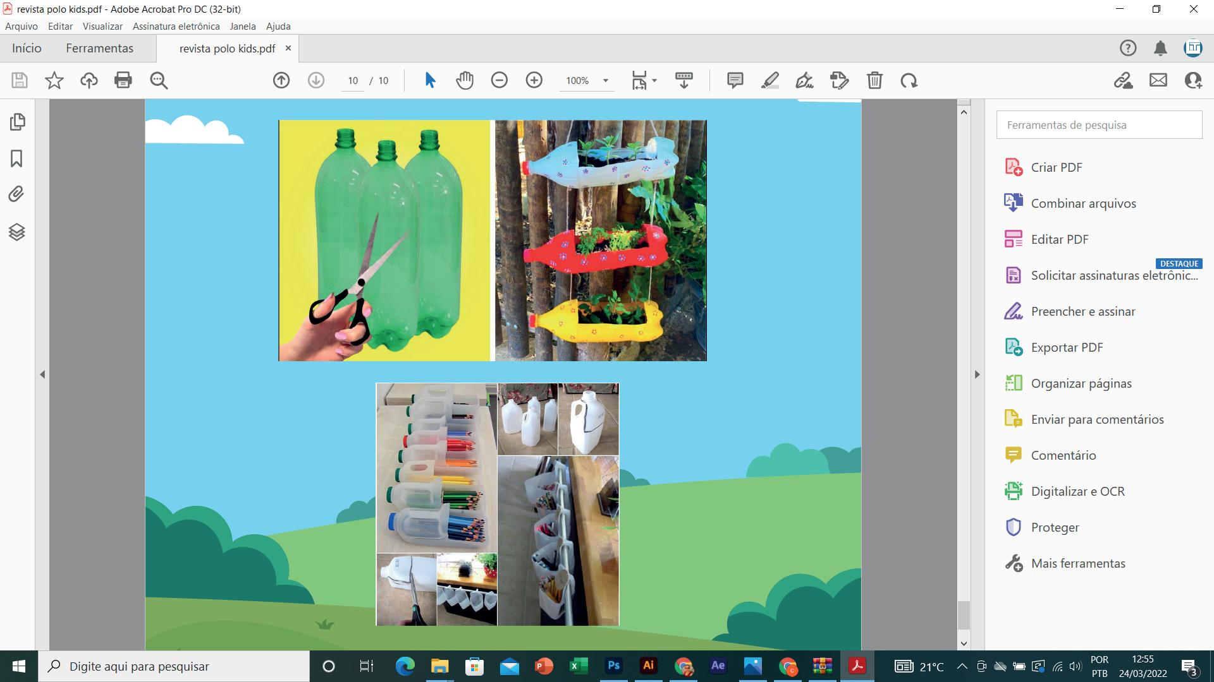Image resolution: width=1214 pixels, height=682 pixels.
Task: Open the Bookmarks panel icon
Action: [x=17, y=159]
